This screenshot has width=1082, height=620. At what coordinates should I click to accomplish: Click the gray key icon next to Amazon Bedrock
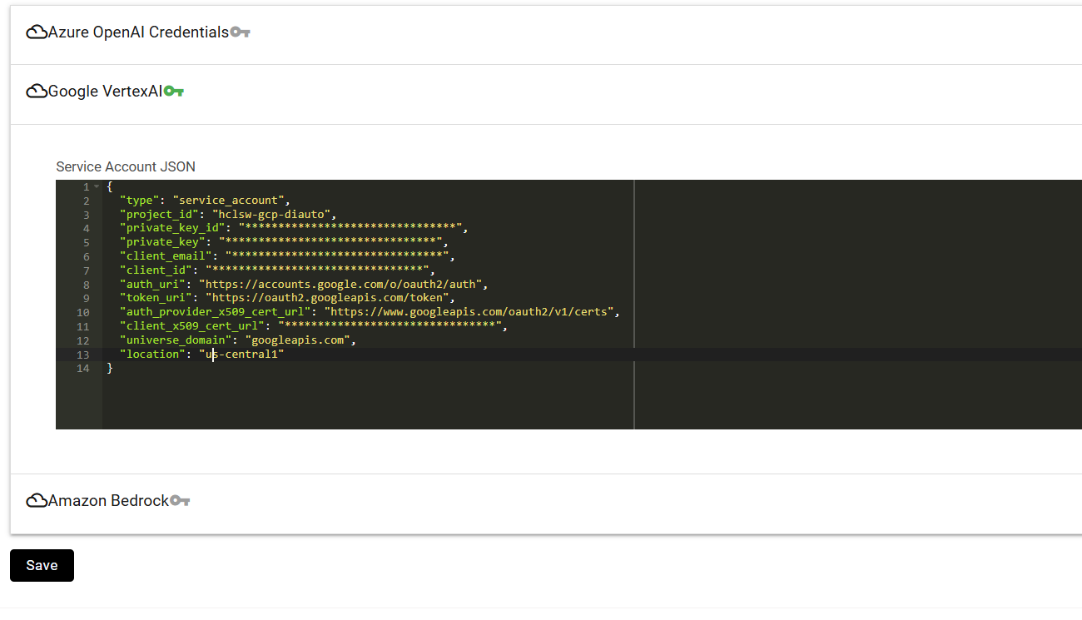180,501
